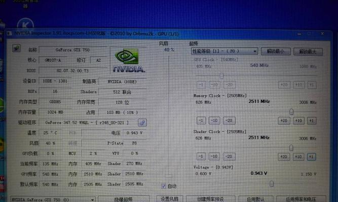Click the A2 revision field

98,60
